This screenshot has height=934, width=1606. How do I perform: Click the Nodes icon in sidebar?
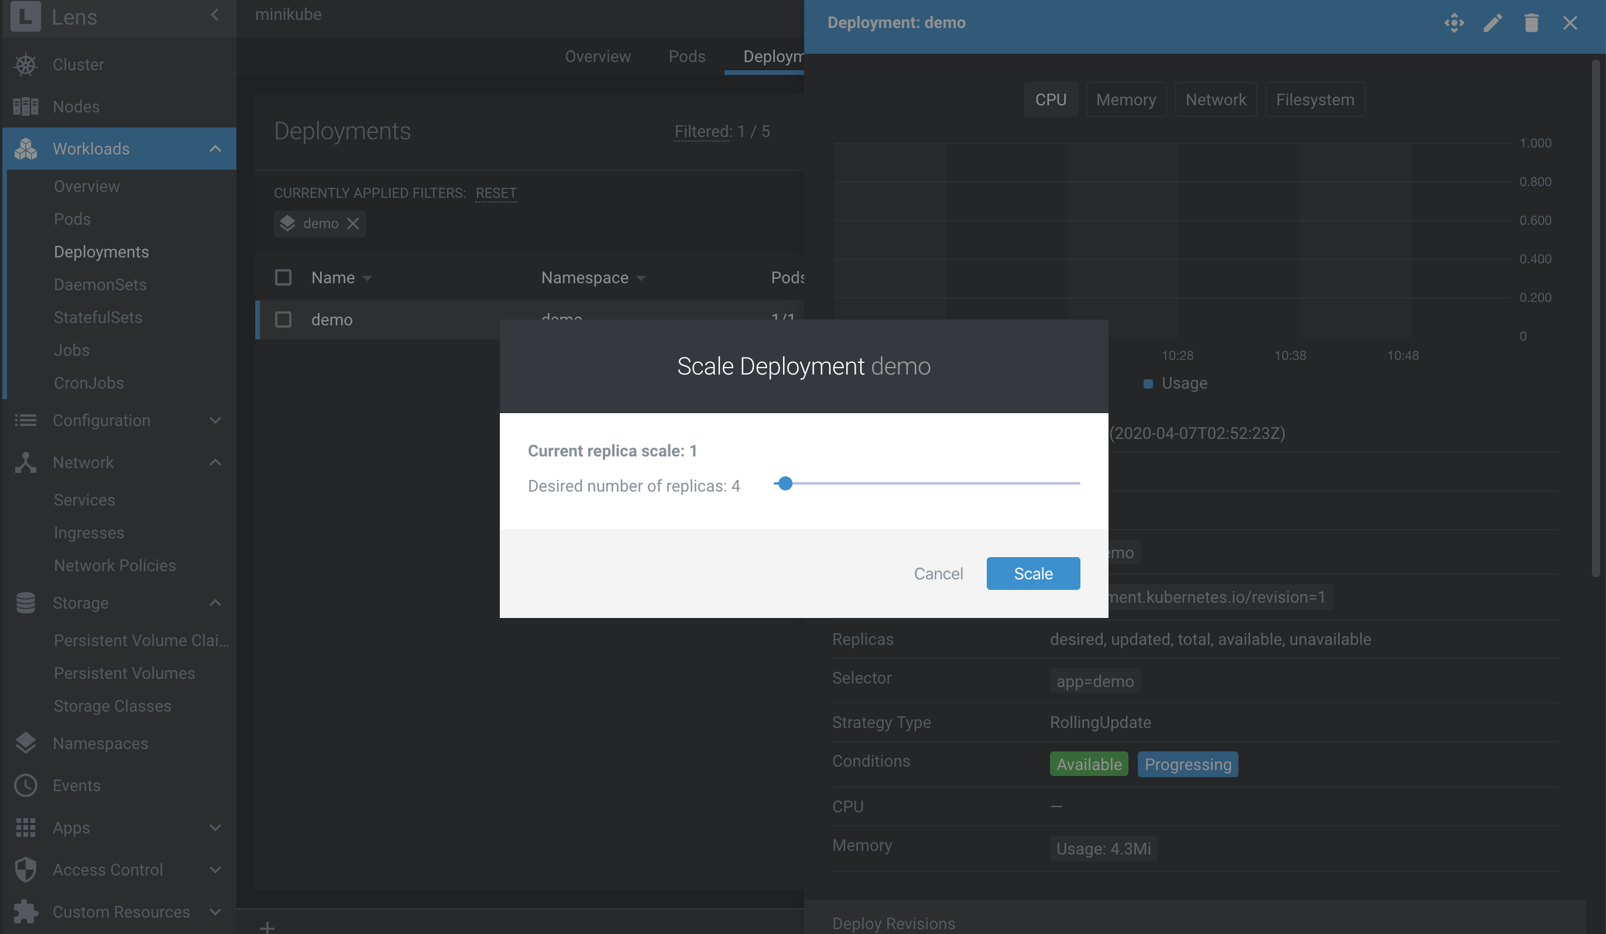coord(26,107)
